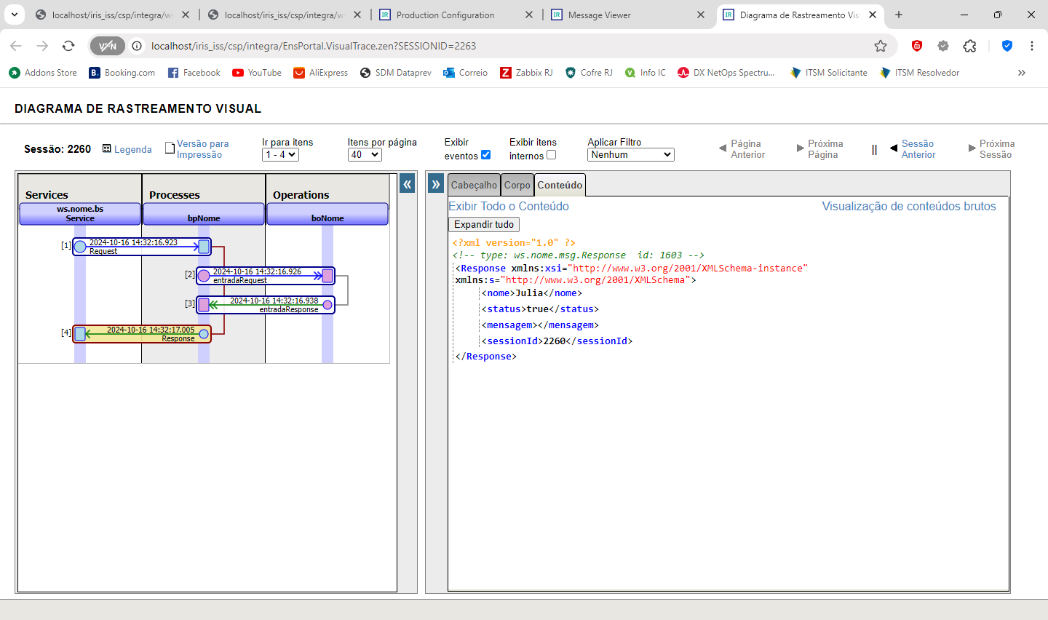Open Itens por página dropdown
The width and height of the screenshot is (1048, 620).
point(365,154)
